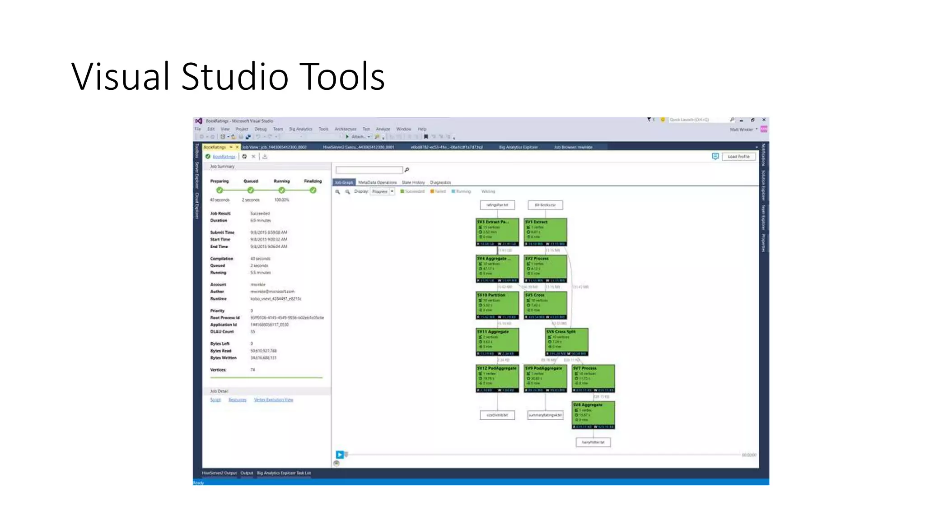Screen dimensions: 925x520
Task: Click the Visual Studio logo in title bar
Action: 199,121
